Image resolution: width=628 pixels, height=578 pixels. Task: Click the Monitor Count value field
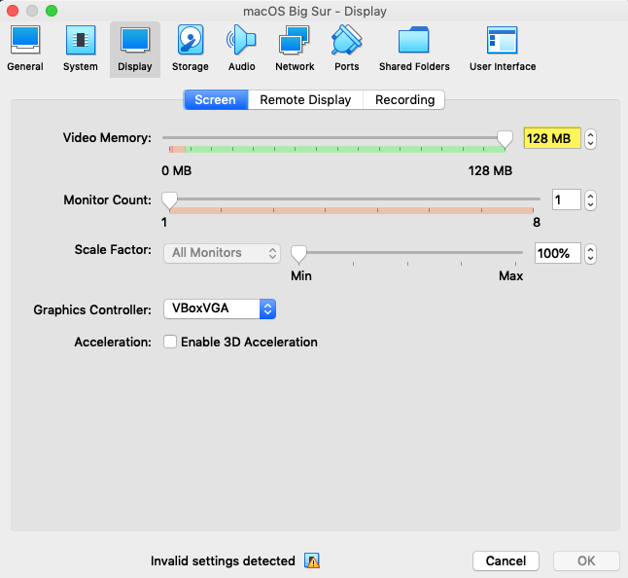tap(566, 199)
